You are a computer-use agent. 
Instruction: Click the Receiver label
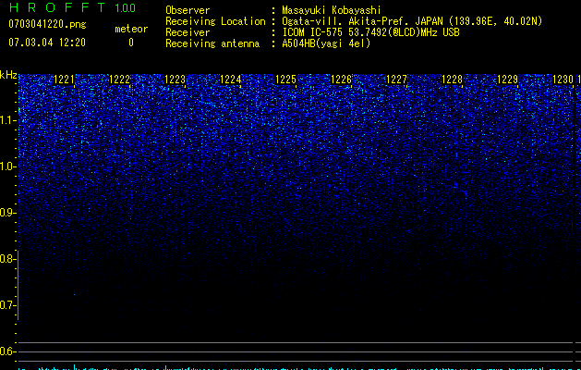(x=188, y=32)
